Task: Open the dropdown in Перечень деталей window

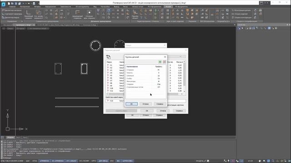Action: click(x=180, y=57)
